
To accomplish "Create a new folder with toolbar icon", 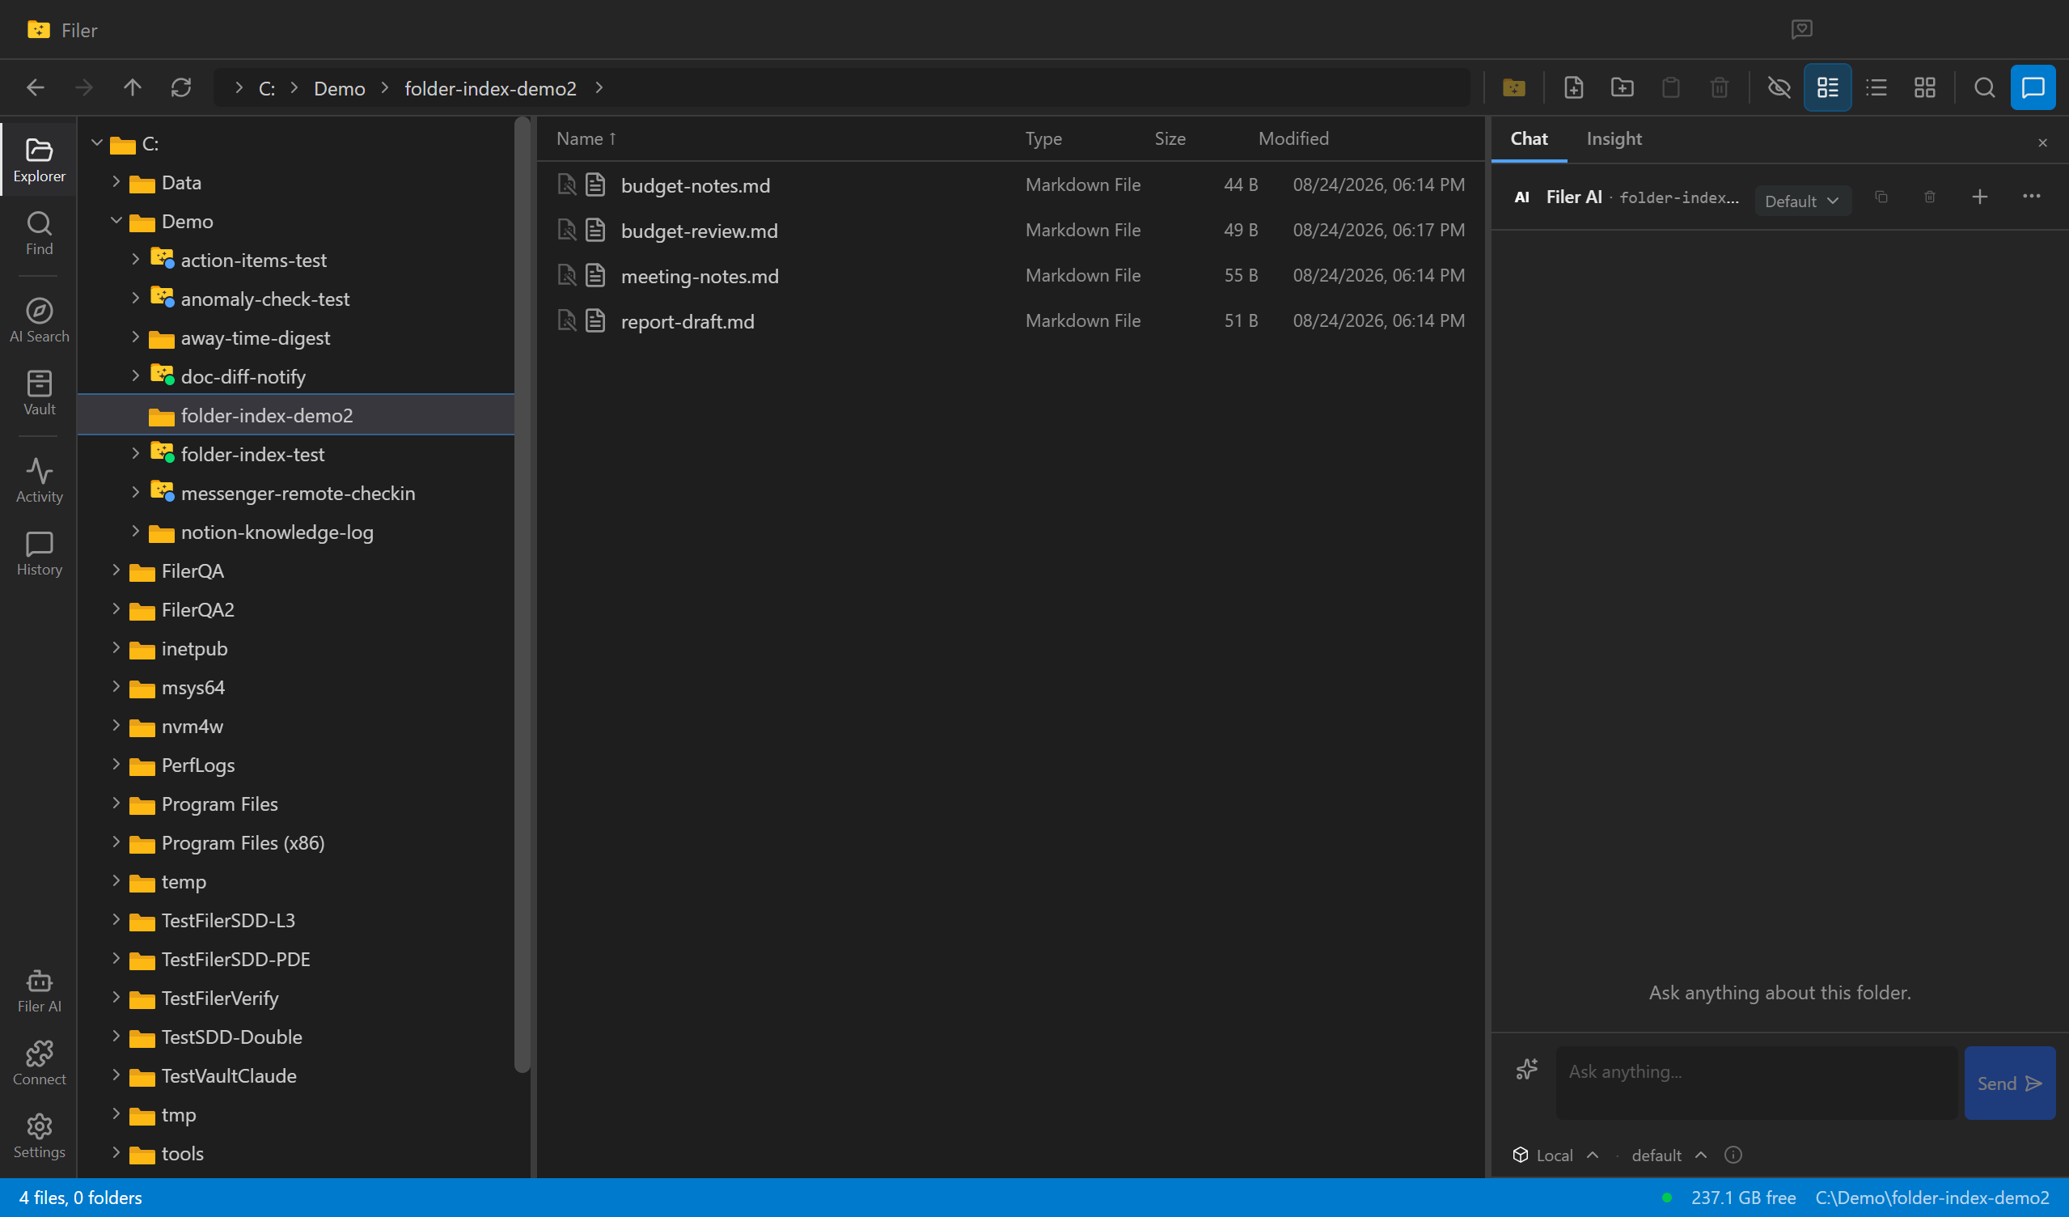I will pos(1622,88).
